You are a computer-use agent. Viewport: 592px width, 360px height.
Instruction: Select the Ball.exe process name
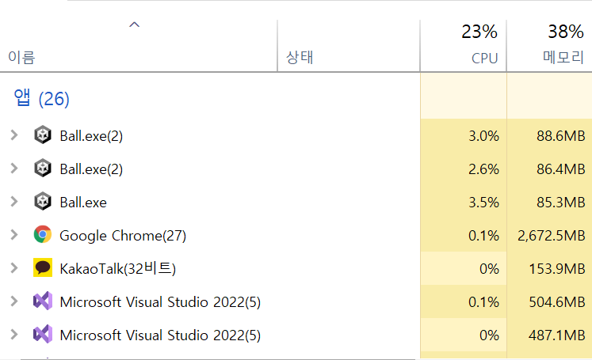(x=83, y=203)
